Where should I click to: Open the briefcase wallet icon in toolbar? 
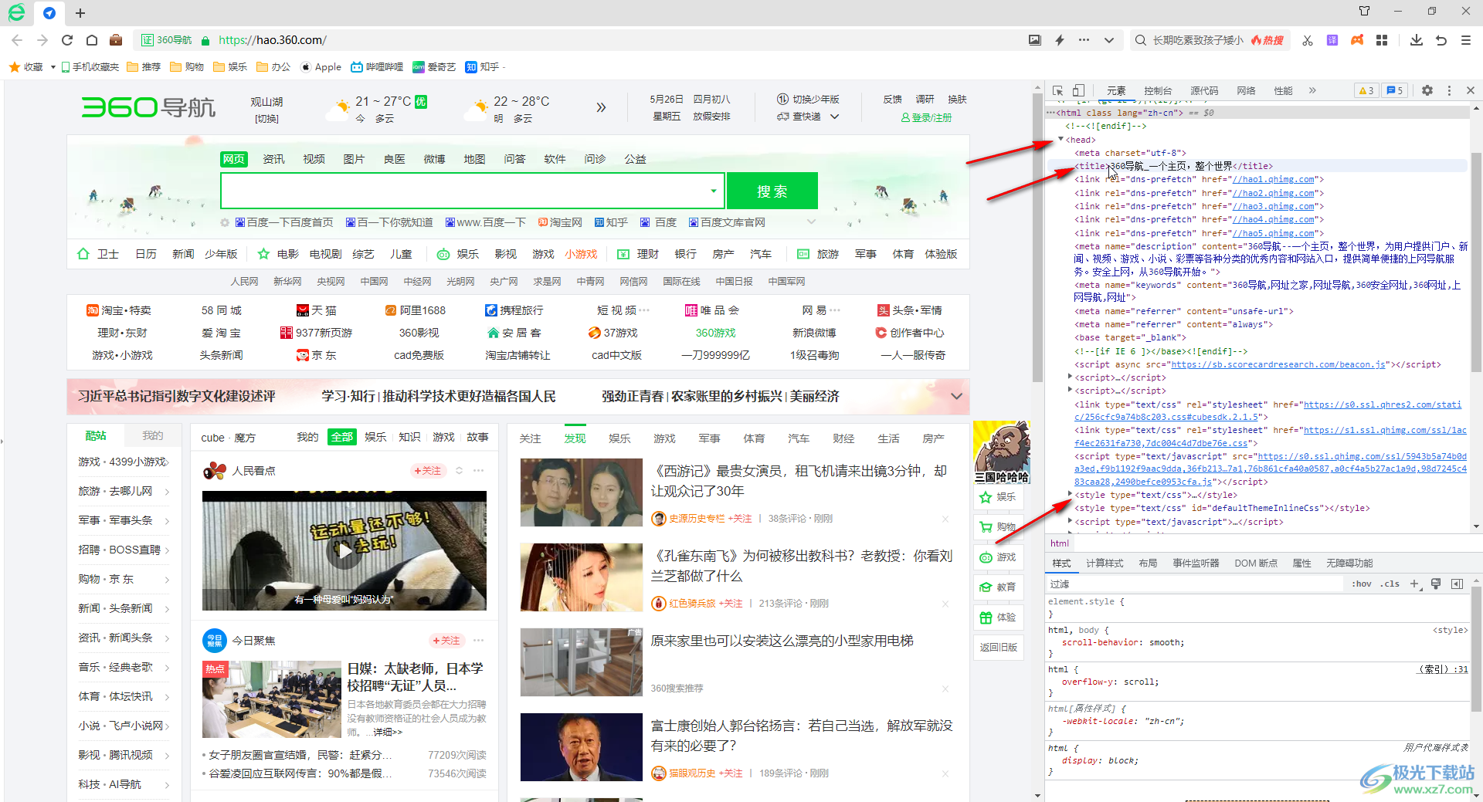[x=116, y=40]
